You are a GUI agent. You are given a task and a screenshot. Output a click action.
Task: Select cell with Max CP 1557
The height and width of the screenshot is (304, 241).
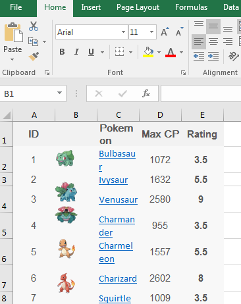click(160, 252)
